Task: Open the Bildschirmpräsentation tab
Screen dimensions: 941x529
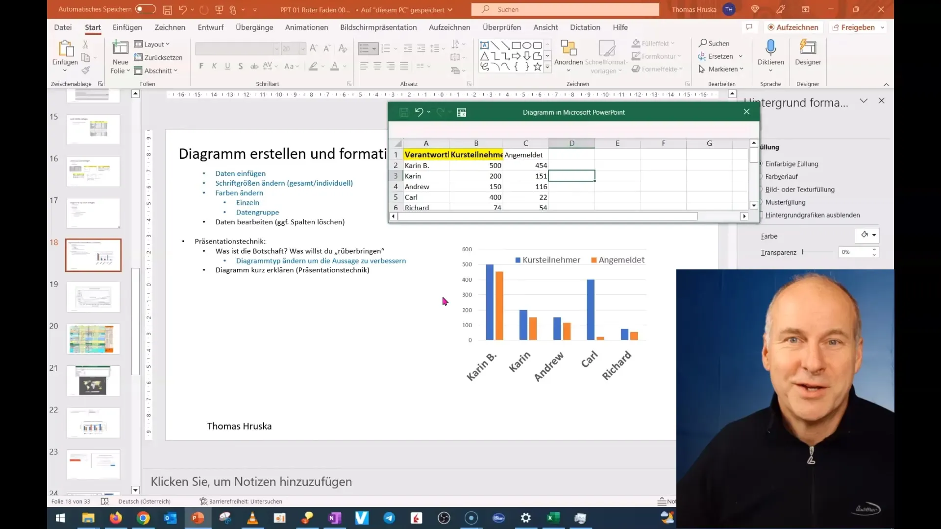Action: pos(378,27)
